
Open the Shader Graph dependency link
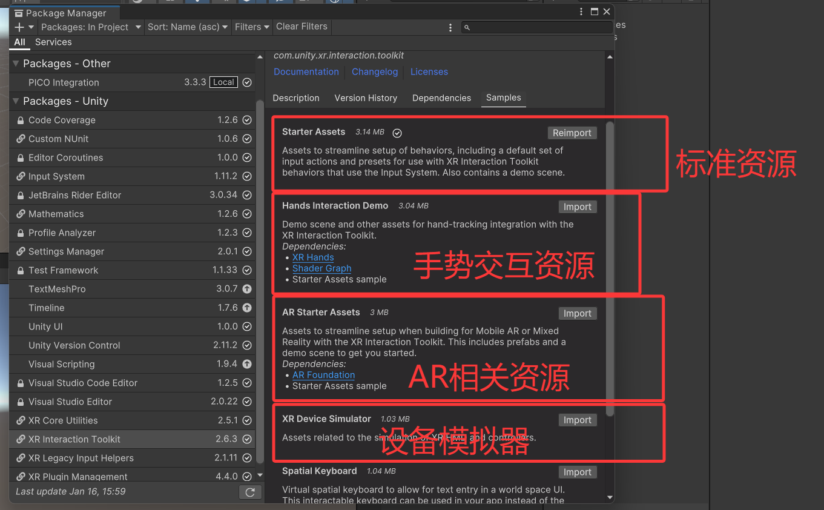(322, 268)
